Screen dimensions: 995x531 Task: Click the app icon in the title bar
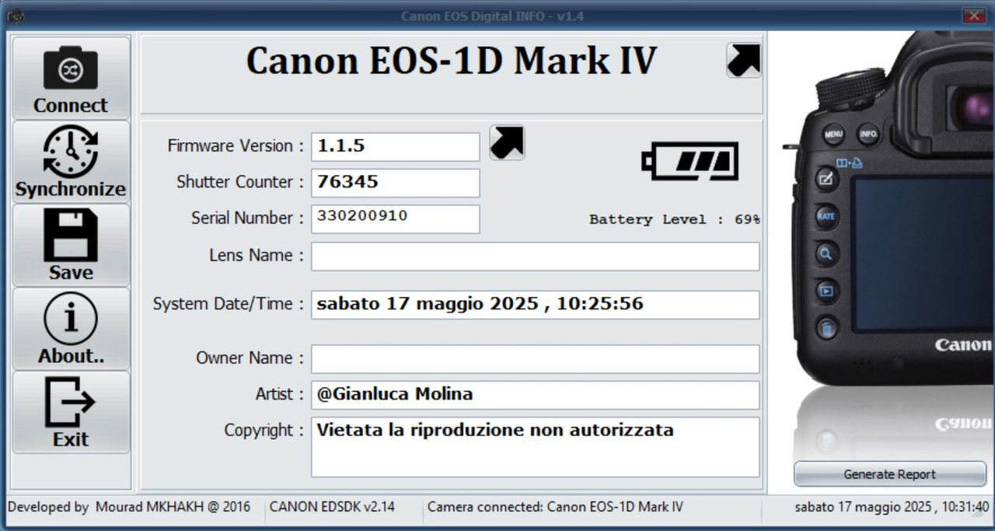point(15,16)
